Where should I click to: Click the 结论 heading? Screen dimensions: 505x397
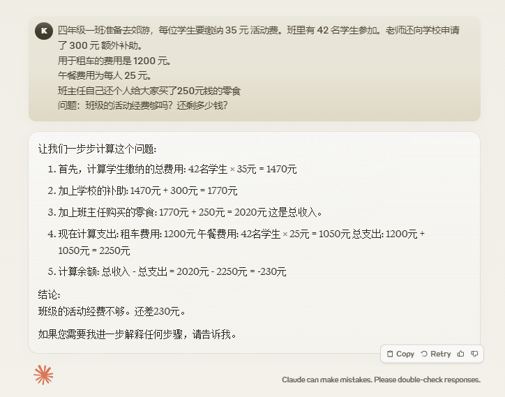click(49, 294)
